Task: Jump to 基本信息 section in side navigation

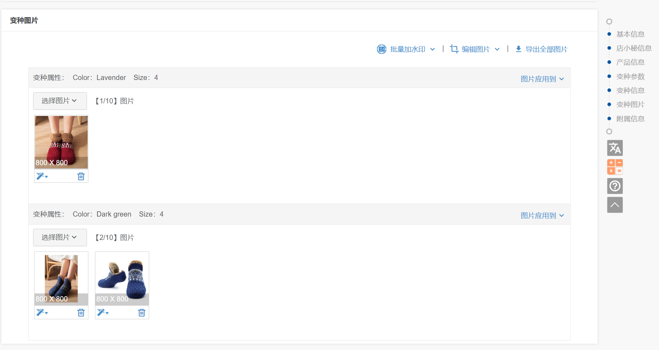Action: tap(630, 34)
